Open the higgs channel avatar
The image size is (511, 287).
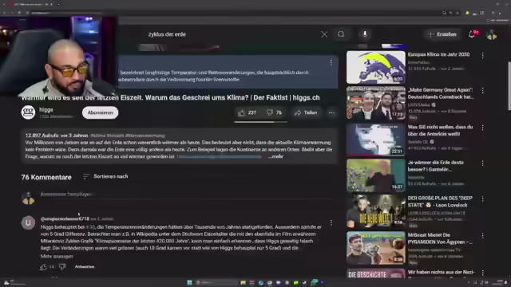point(29,112)
